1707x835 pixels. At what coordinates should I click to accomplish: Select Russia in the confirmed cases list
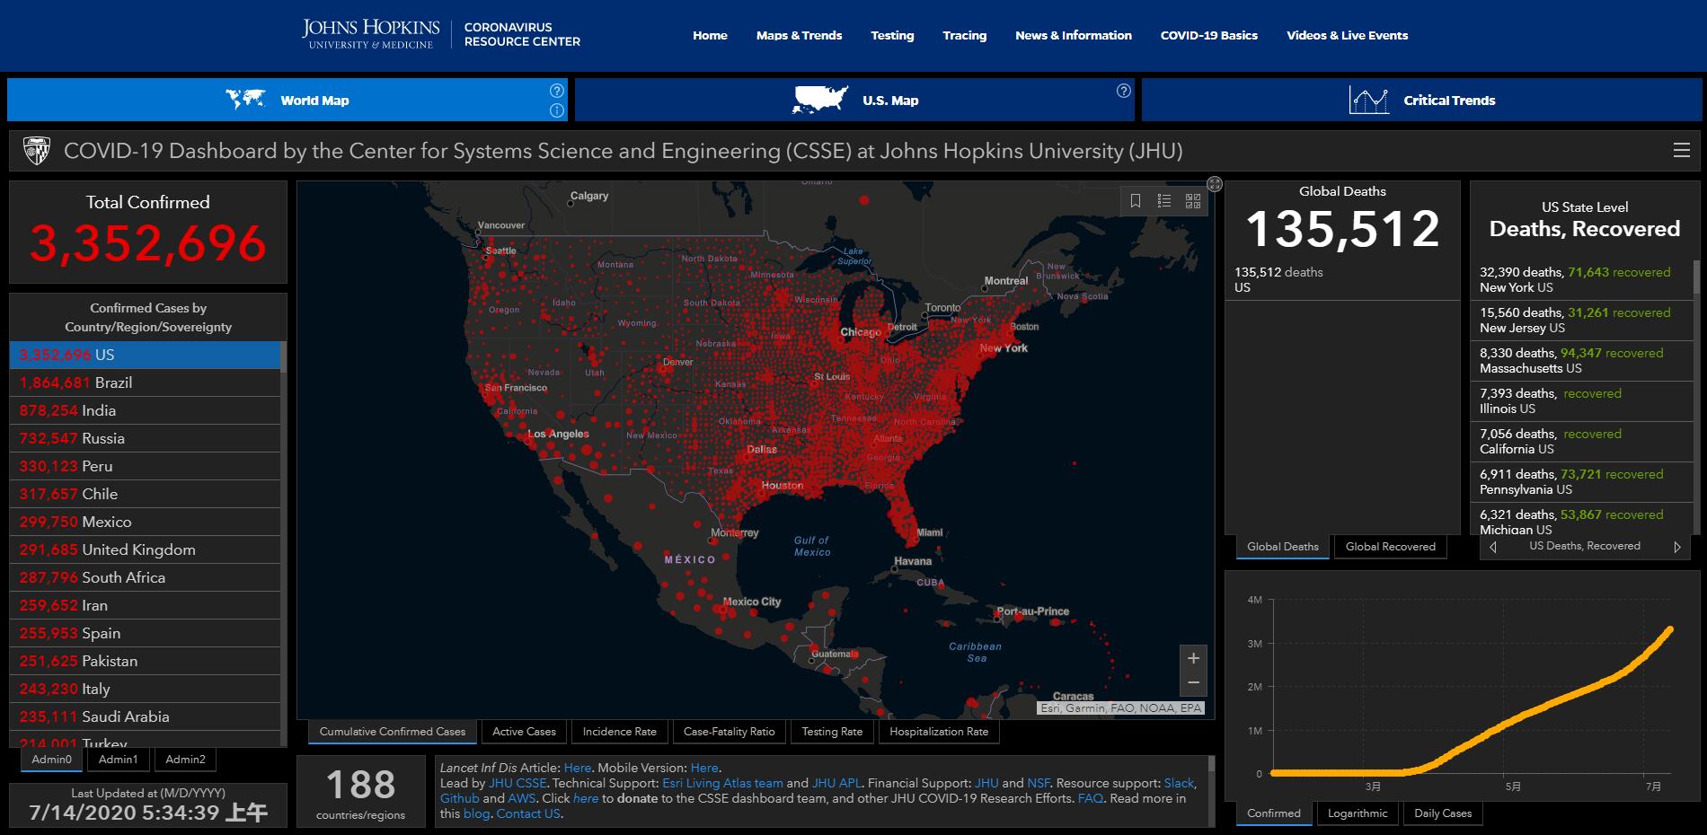(145, 438)
